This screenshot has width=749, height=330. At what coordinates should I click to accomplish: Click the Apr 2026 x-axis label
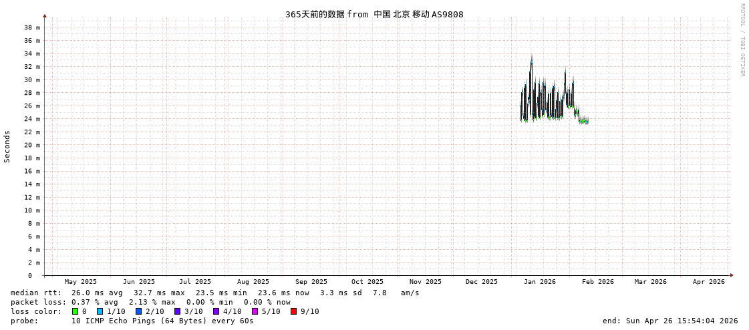coord(708,282)
